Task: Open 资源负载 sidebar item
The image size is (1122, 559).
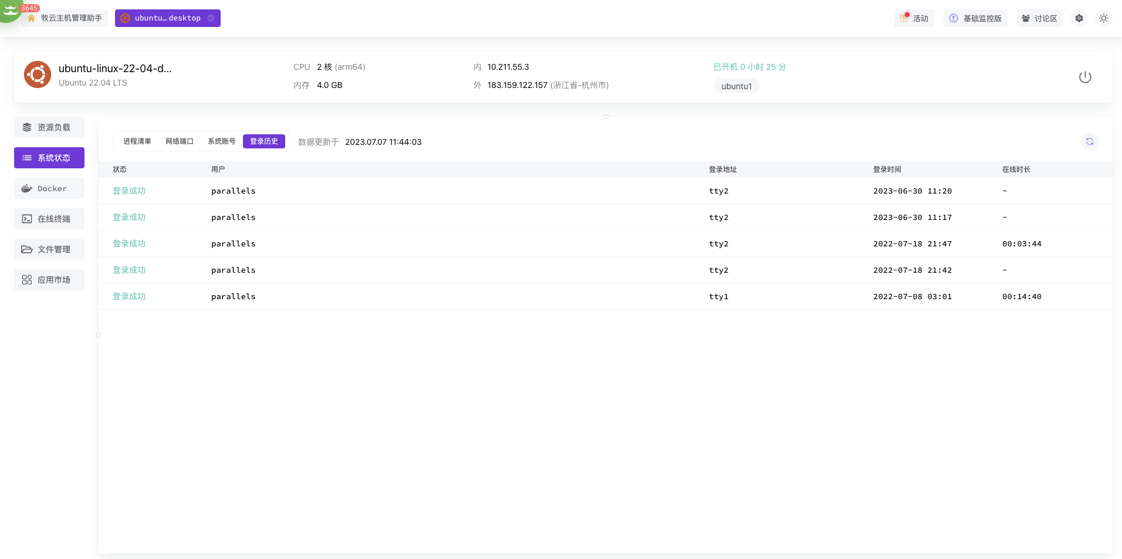Action: 49,127
